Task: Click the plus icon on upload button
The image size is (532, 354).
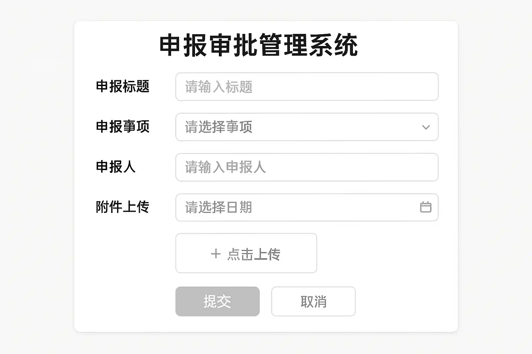Action: [215, 254]
